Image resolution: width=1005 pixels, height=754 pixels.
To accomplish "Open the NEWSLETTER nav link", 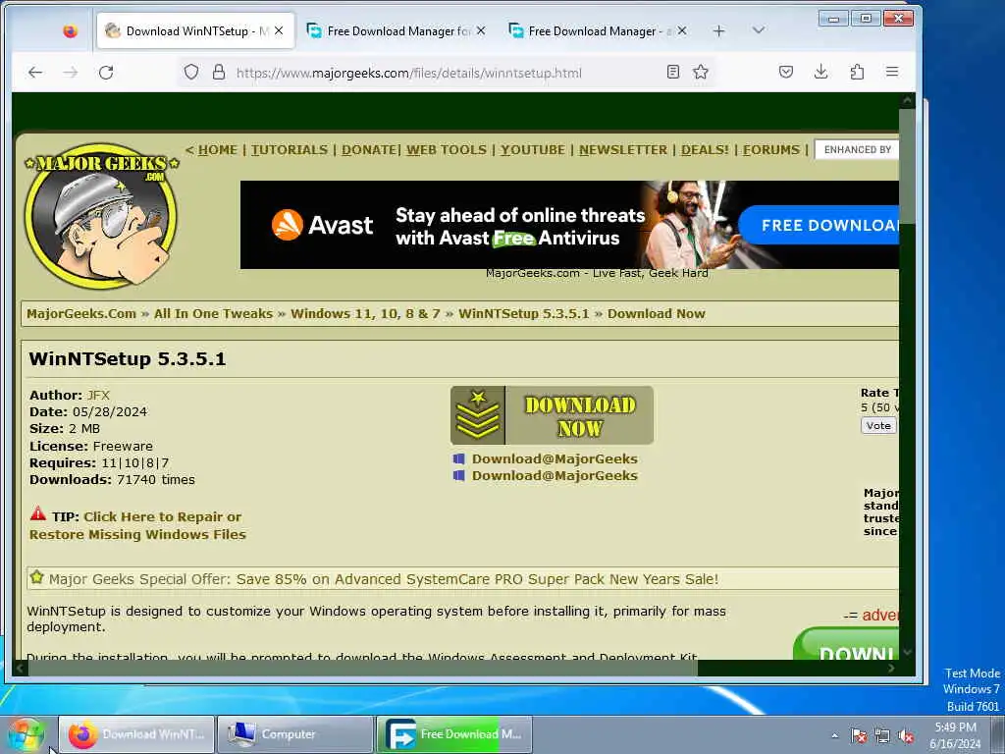I will (623, 150).
